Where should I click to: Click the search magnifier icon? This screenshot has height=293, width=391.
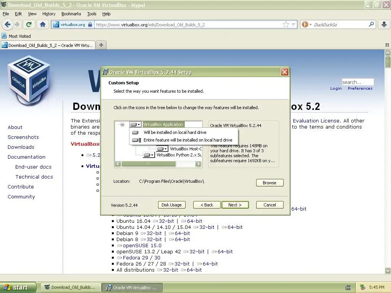[371, 24]
